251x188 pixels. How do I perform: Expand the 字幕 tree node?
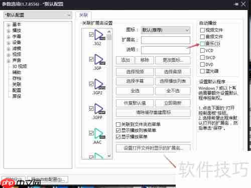click(x=9, y=37)
